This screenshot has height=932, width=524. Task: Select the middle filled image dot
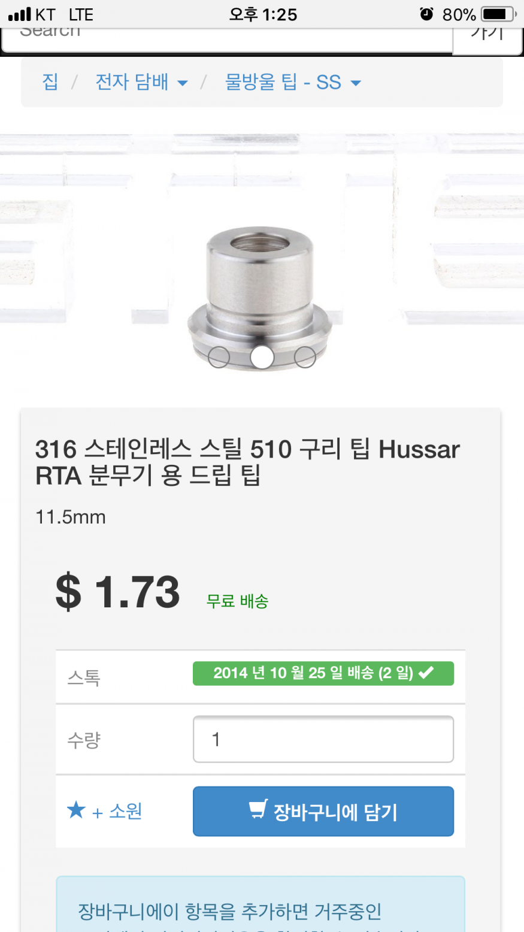tap(262, 357)
